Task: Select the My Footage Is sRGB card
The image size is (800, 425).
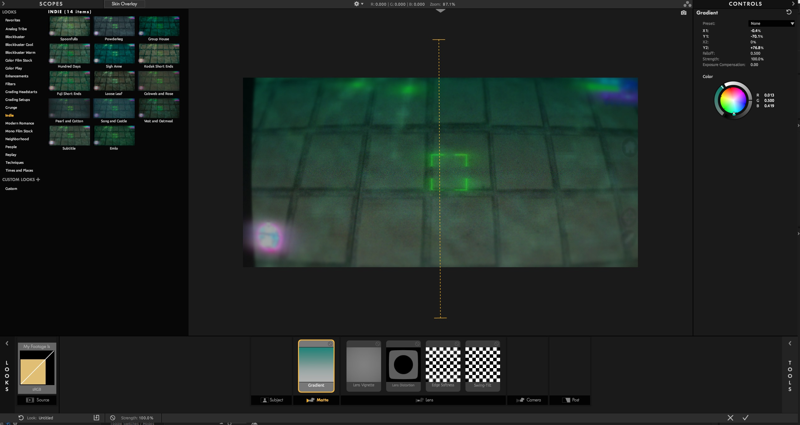Action: (x=37, y=368)
